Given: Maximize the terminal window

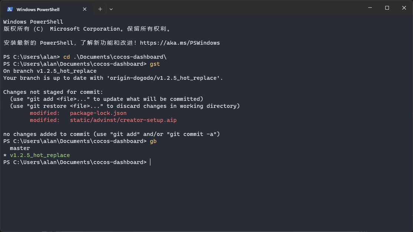Looking at the screenshot, I should pos(387,8).
